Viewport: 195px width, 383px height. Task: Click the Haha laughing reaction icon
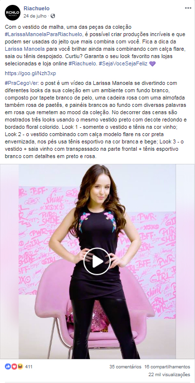coord(20,366)
